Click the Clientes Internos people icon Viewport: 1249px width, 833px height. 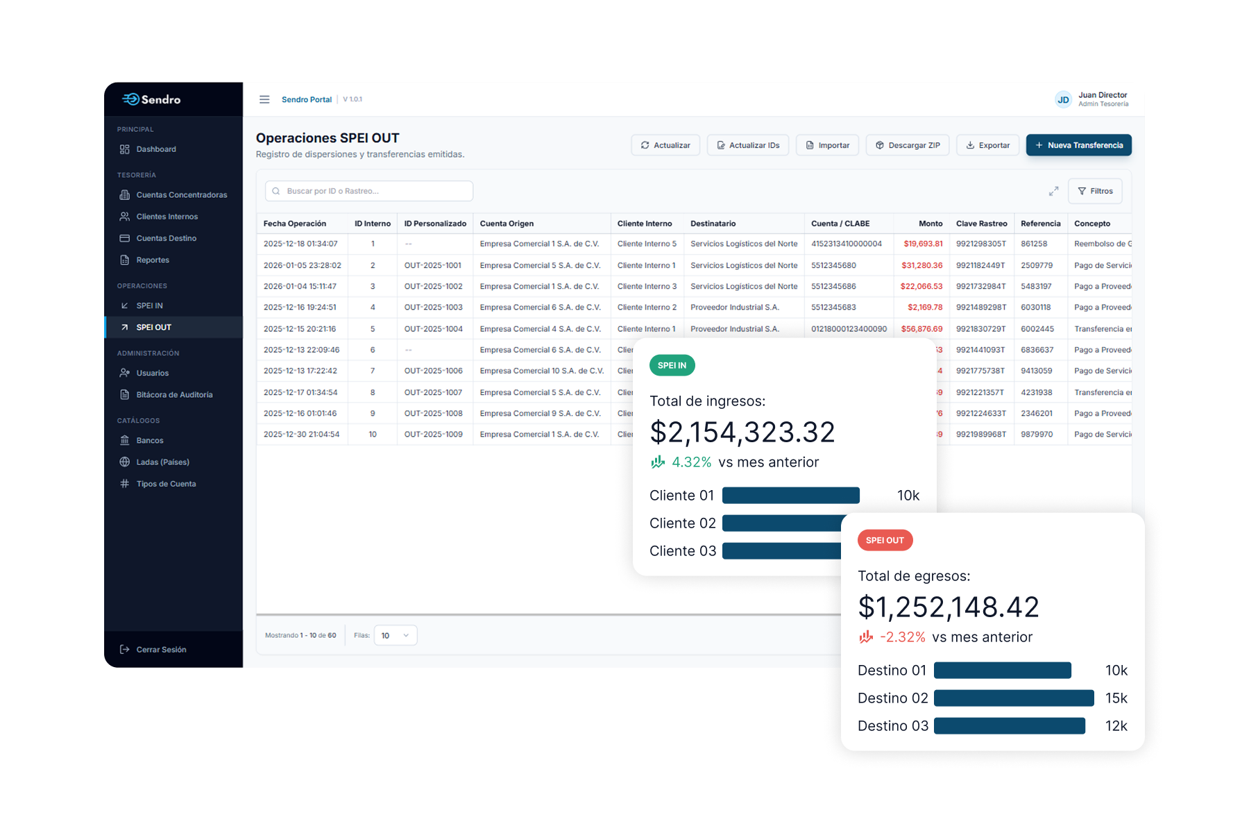pos(125,217)
